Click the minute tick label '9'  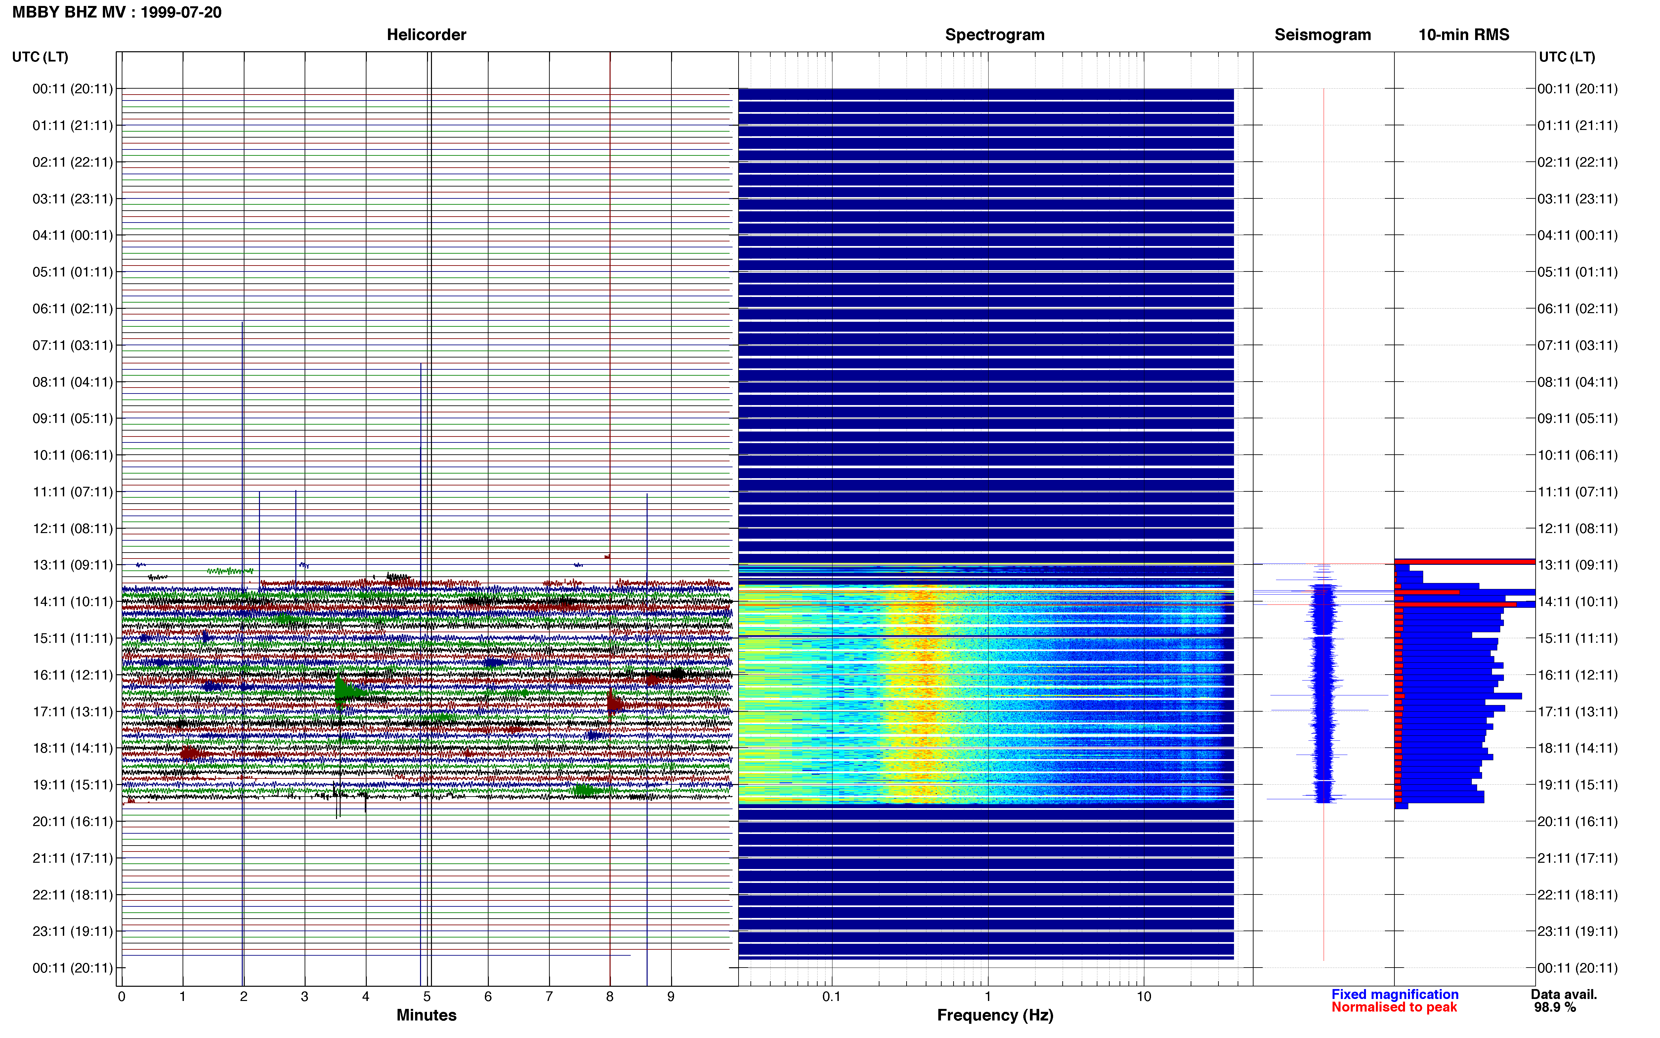(x=671, y=997)
